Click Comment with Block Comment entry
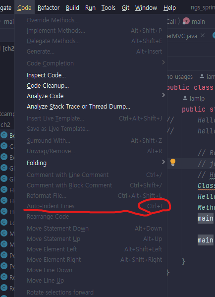This screenshot has width=215, height=297. tap(91, 185)
